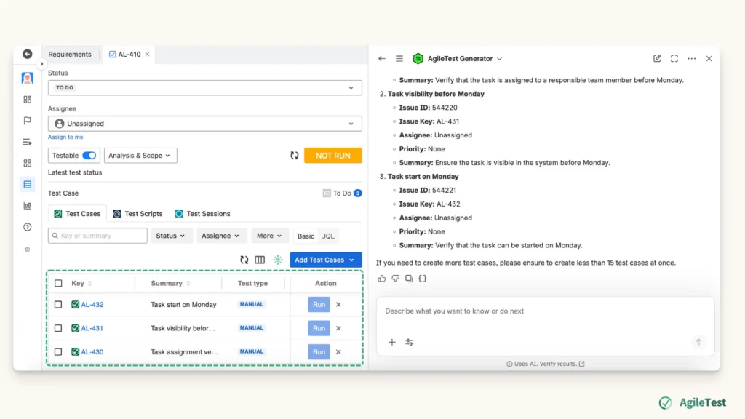The width and height of the screenshot is (745, 419).
Task: Open the code brackets icon in chat panel
Action: (x=421, y=278)
